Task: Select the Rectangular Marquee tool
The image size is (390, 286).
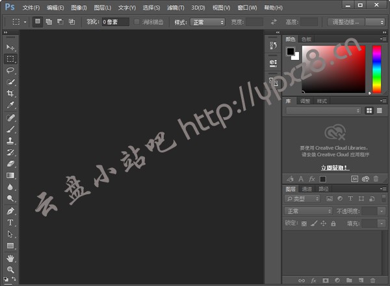Action: pos(10,59)
